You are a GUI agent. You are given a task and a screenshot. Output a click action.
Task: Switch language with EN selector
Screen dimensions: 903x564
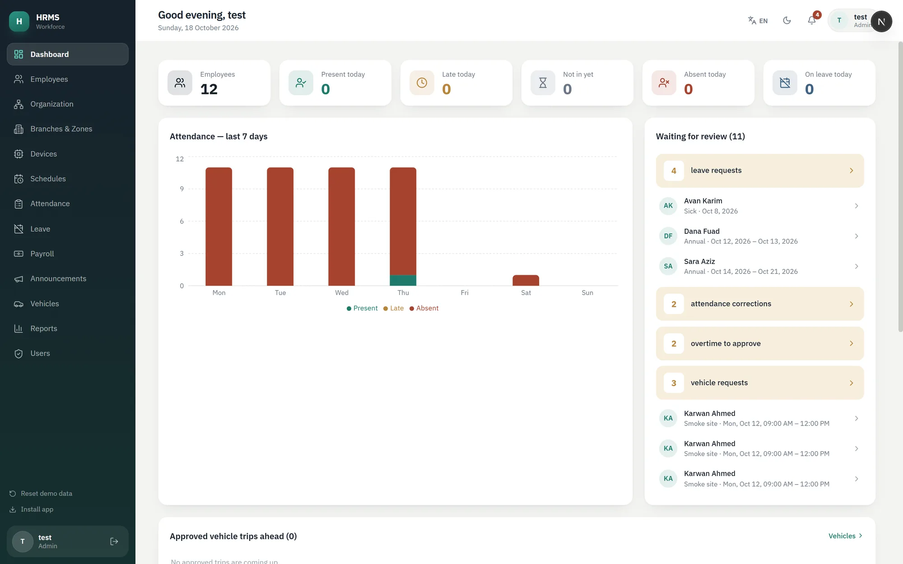click(x=758, y=20)
